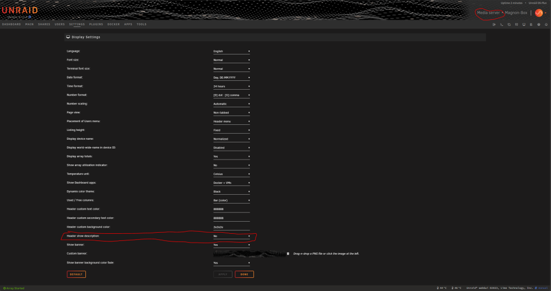Open Display world-wide-name in device ID dropdown
551x291 pixels.
(231, 148)
